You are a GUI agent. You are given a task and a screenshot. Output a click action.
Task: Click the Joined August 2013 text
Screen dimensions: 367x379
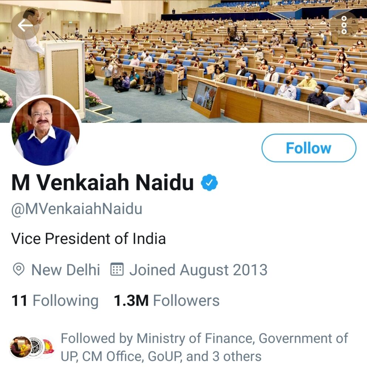pos(198,270)
